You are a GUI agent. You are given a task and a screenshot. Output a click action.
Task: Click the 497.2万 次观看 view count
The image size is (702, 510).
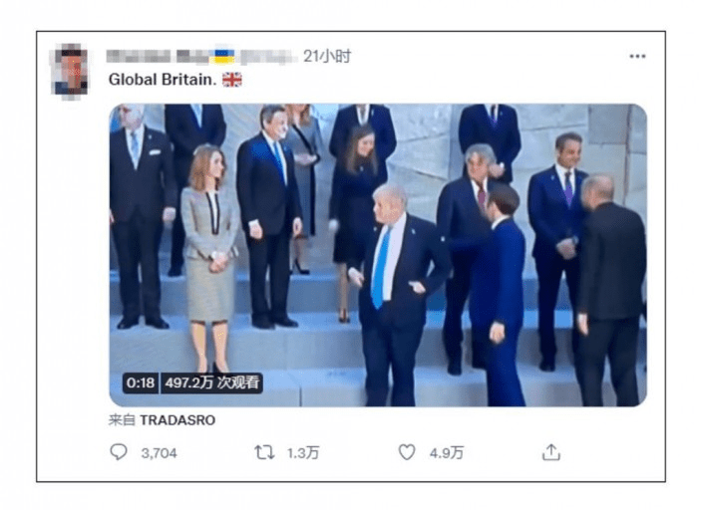(x=211, y=382)
